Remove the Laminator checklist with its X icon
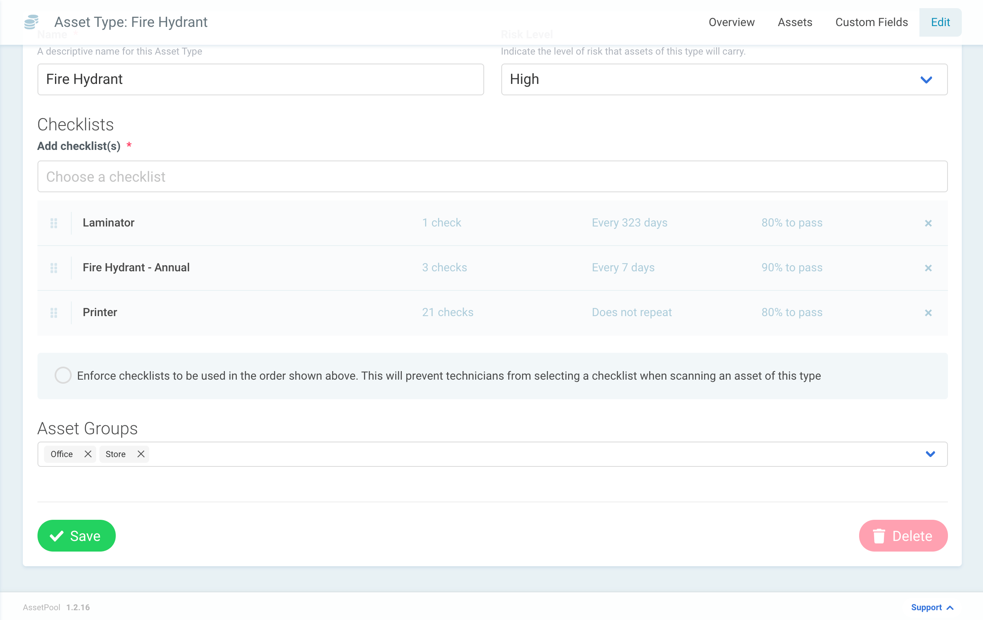983x620 pixels. click(928, 223)
